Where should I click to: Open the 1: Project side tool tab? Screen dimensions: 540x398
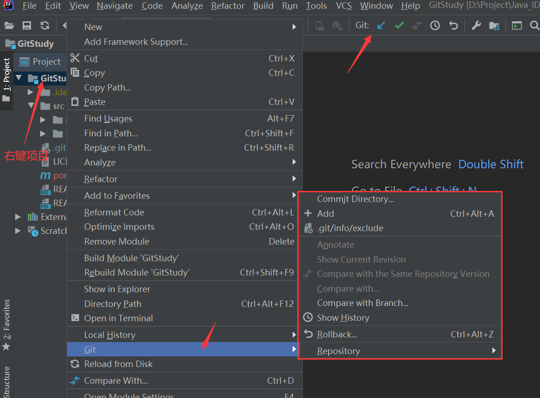tap(6, 80)
